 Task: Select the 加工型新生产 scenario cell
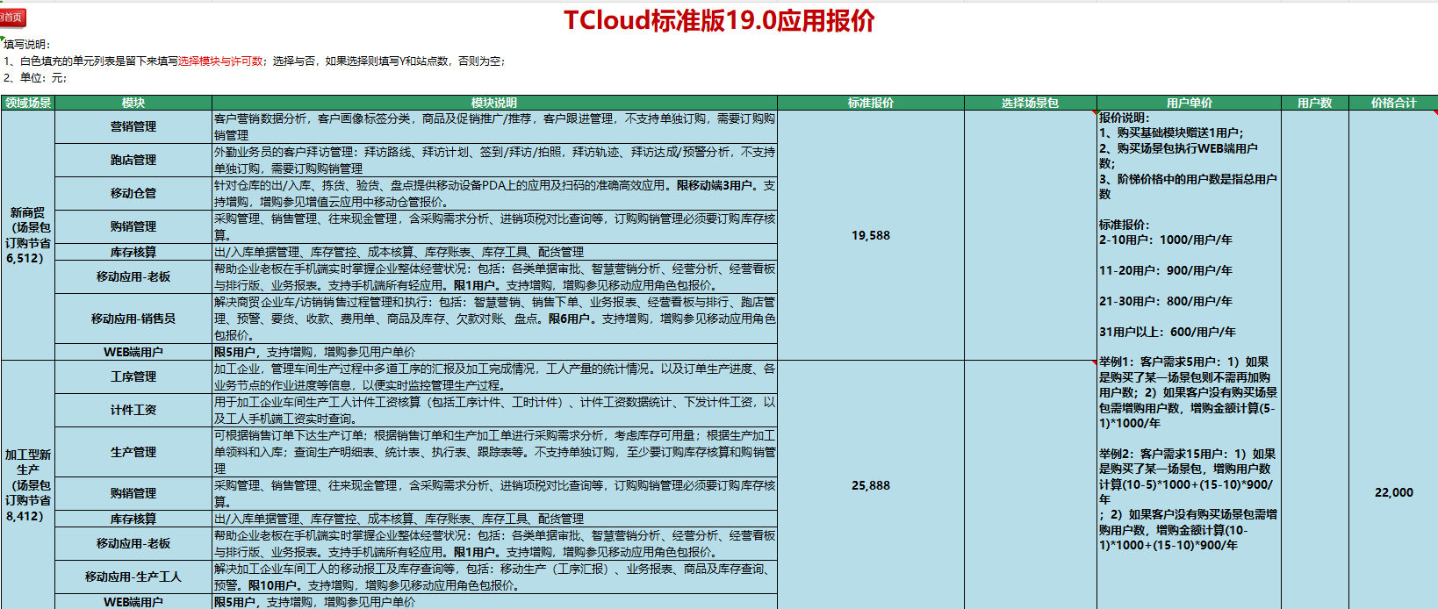tap(27, 485)
